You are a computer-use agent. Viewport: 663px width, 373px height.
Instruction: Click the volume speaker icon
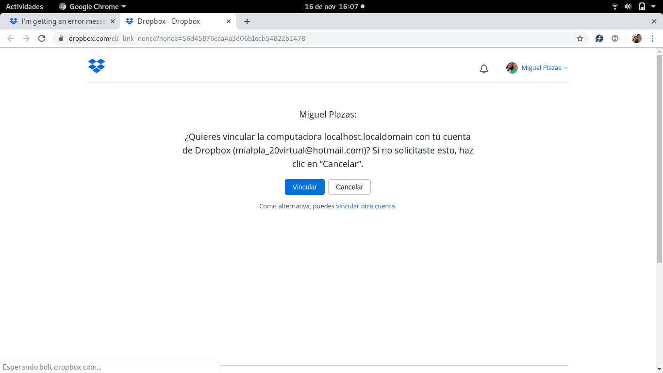[628, 6]
